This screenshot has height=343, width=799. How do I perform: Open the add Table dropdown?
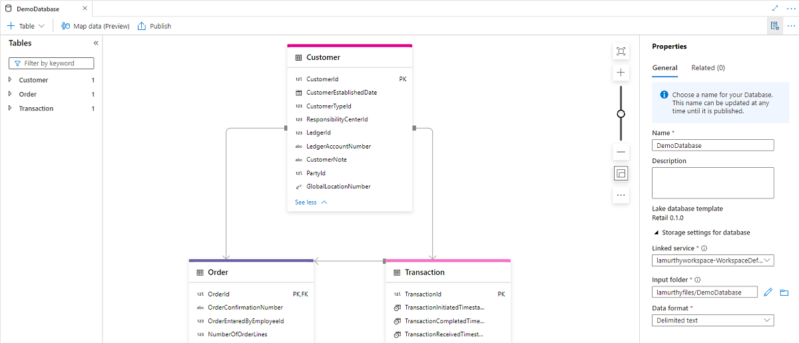[x=26, y=26]
